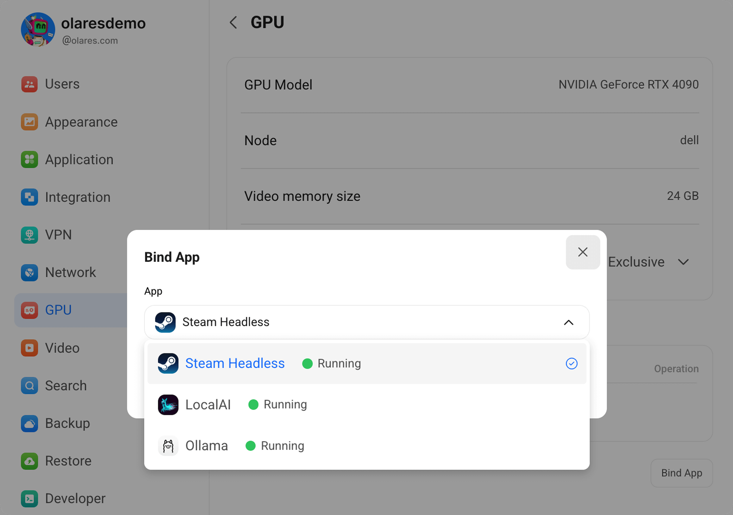Open the Video menu item
Screen dimensions: 733x515
pyautogui.click(x=62, y=348)
